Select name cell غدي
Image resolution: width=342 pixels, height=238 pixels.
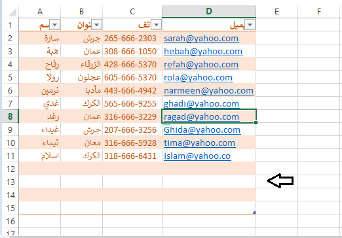click(x=40, y=104)
